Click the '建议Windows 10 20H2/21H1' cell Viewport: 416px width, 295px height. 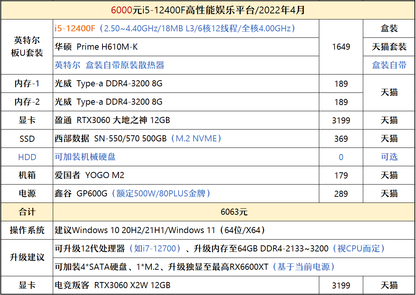point(234,230)
